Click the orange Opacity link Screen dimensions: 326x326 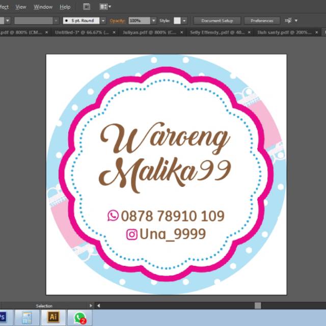tap(117, 21)
